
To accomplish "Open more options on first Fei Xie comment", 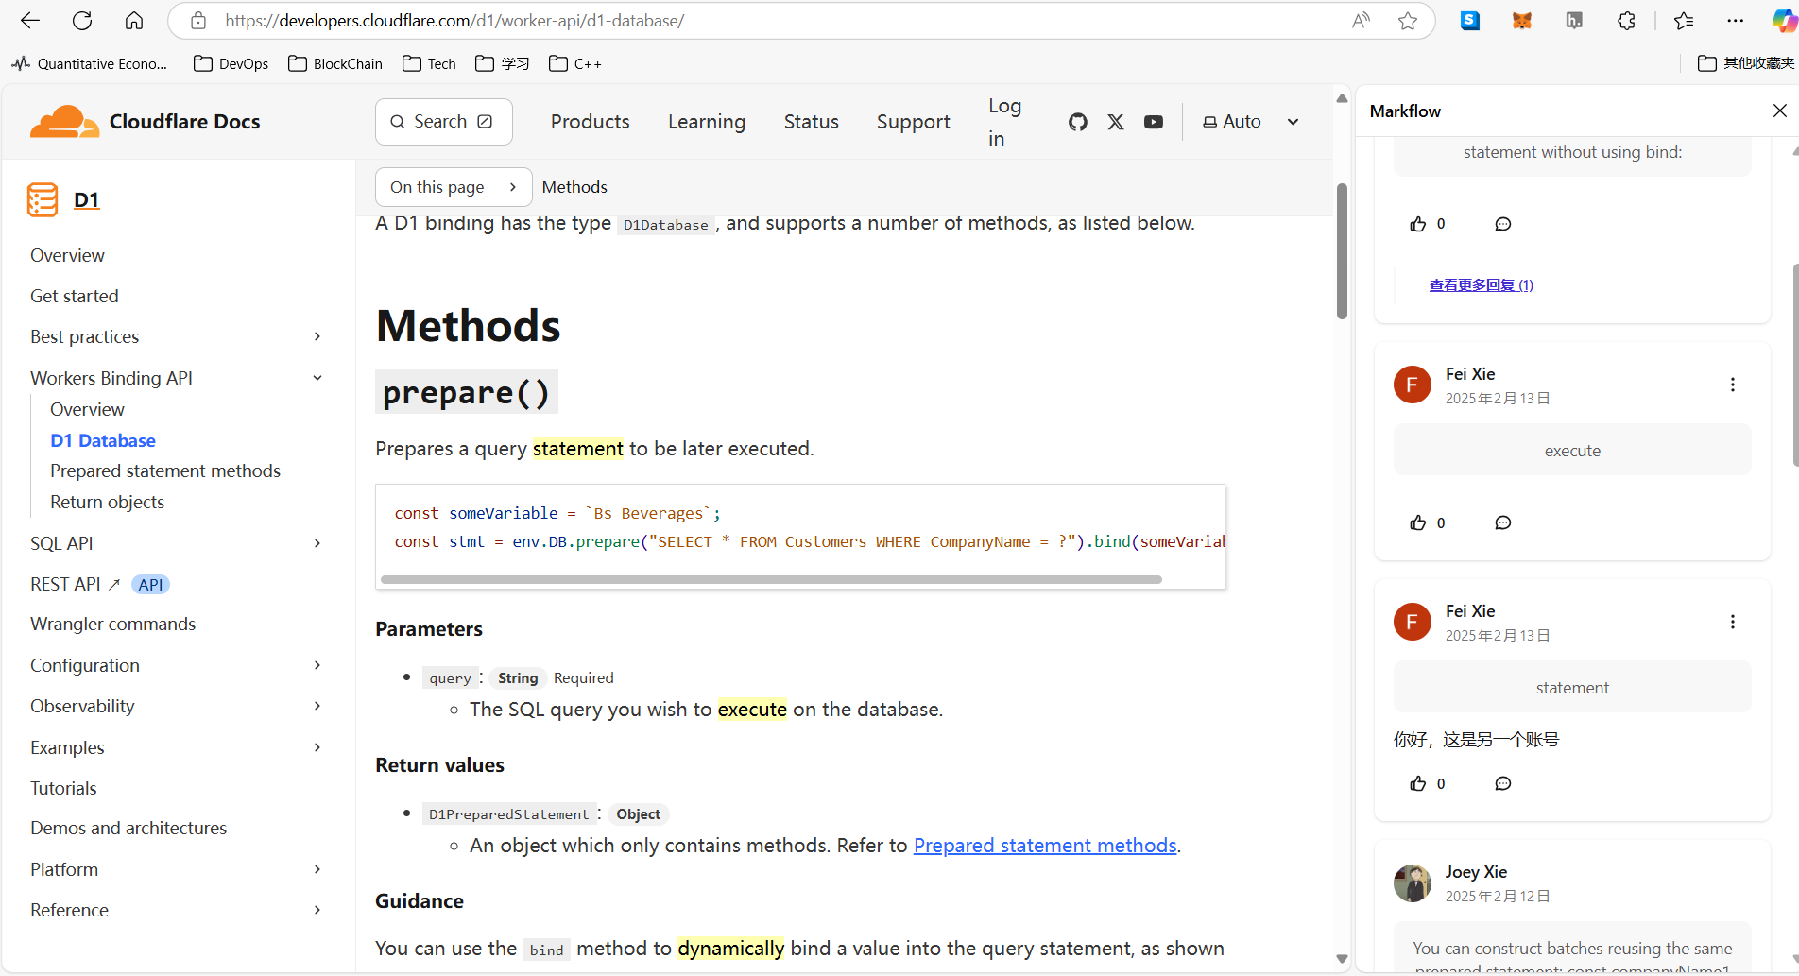I will [x=1732, y=385].
